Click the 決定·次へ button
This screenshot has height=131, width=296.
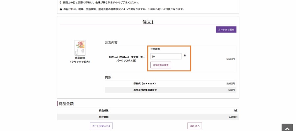(x=195, y=126)
